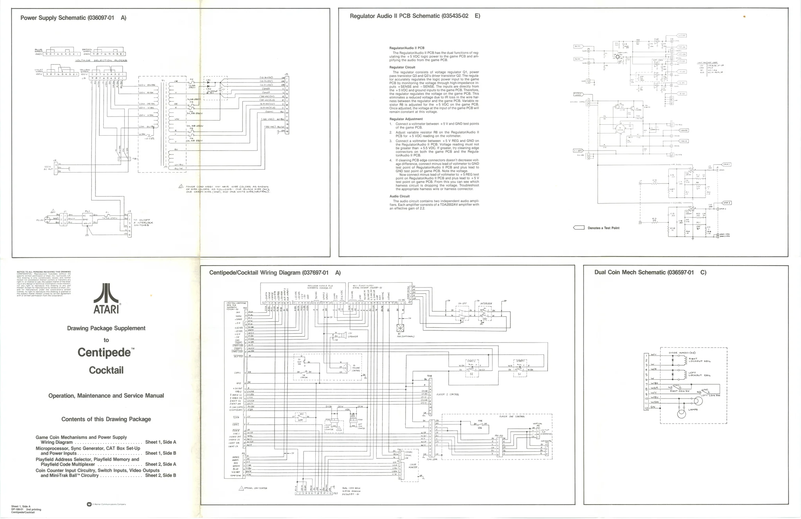
Task: Click the title "Centipede/Cocktail Wiring Diagram"
Action: (x=275, y=273)
